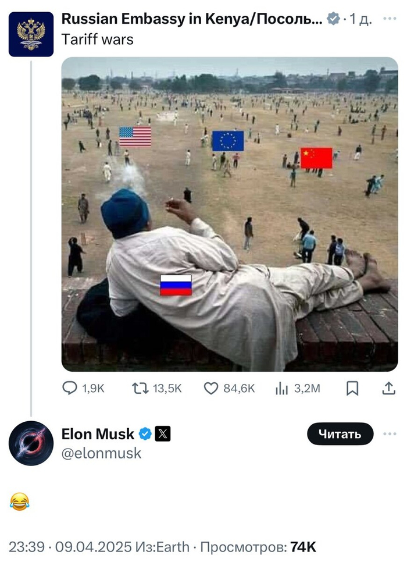The image size is (407, 562).
Task: Click Elon Musk's blue verified checkmark
Action: (145, 433)
